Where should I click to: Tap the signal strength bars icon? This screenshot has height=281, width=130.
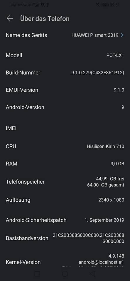pyautogui.click(x=36, y=5)
